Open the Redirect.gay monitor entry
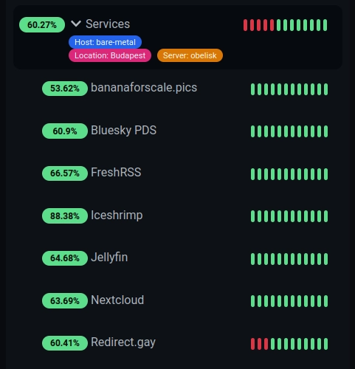Screen dimensions: 355x369 click(x=123, y=342)
